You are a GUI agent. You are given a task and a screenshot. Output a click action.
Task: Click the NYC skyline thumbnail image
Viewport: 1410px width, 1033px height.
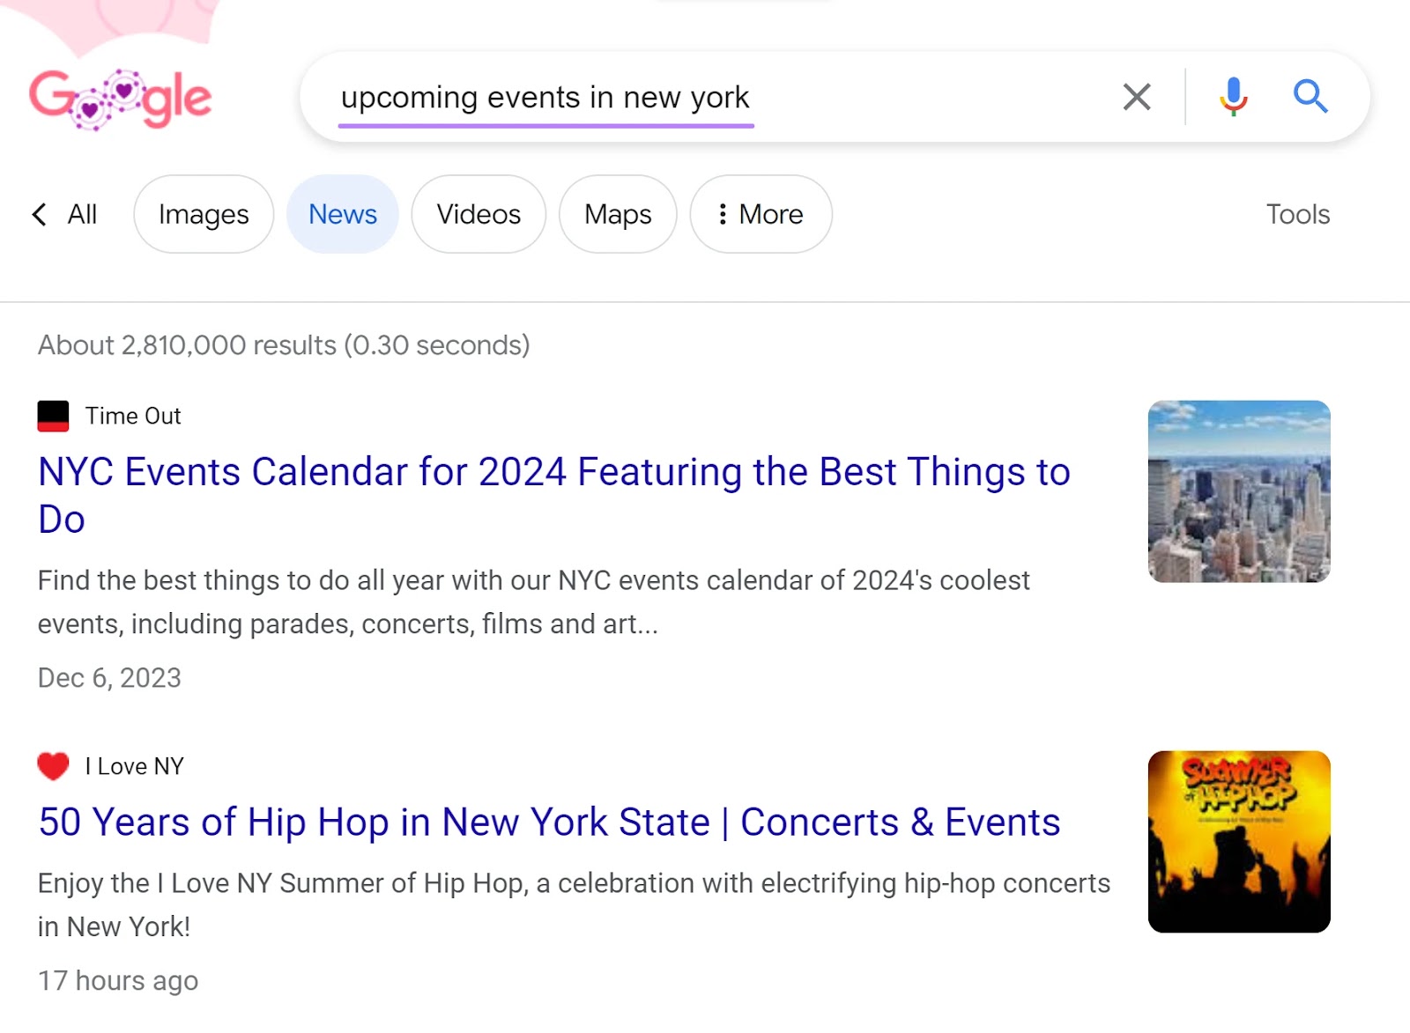coord(1238,491)
